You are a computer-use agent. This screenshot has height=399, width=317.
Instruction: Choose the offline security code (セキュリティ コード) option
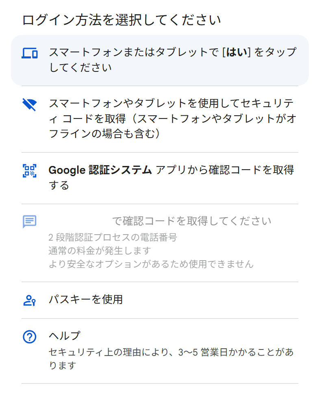coord(160,119)
